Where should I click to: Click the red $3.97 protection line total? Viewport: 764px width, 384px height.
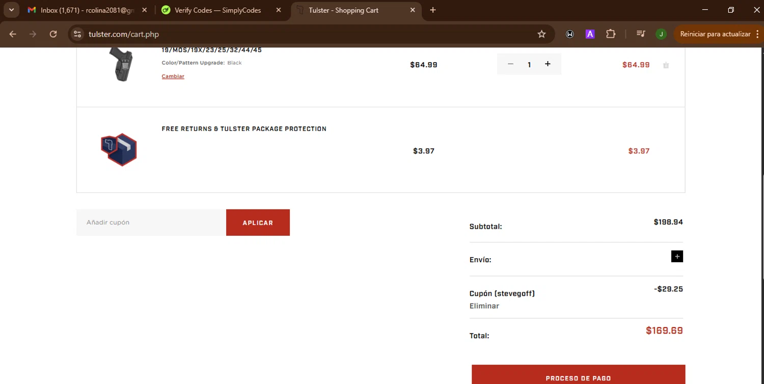click(x=639, y=151)
